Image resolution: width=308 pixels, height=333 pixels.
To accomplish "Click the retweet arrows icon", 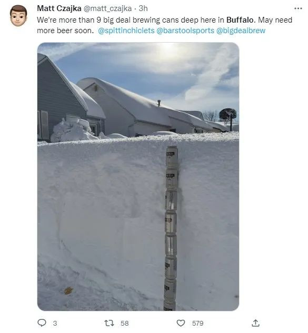I will [x=110, y=323].
